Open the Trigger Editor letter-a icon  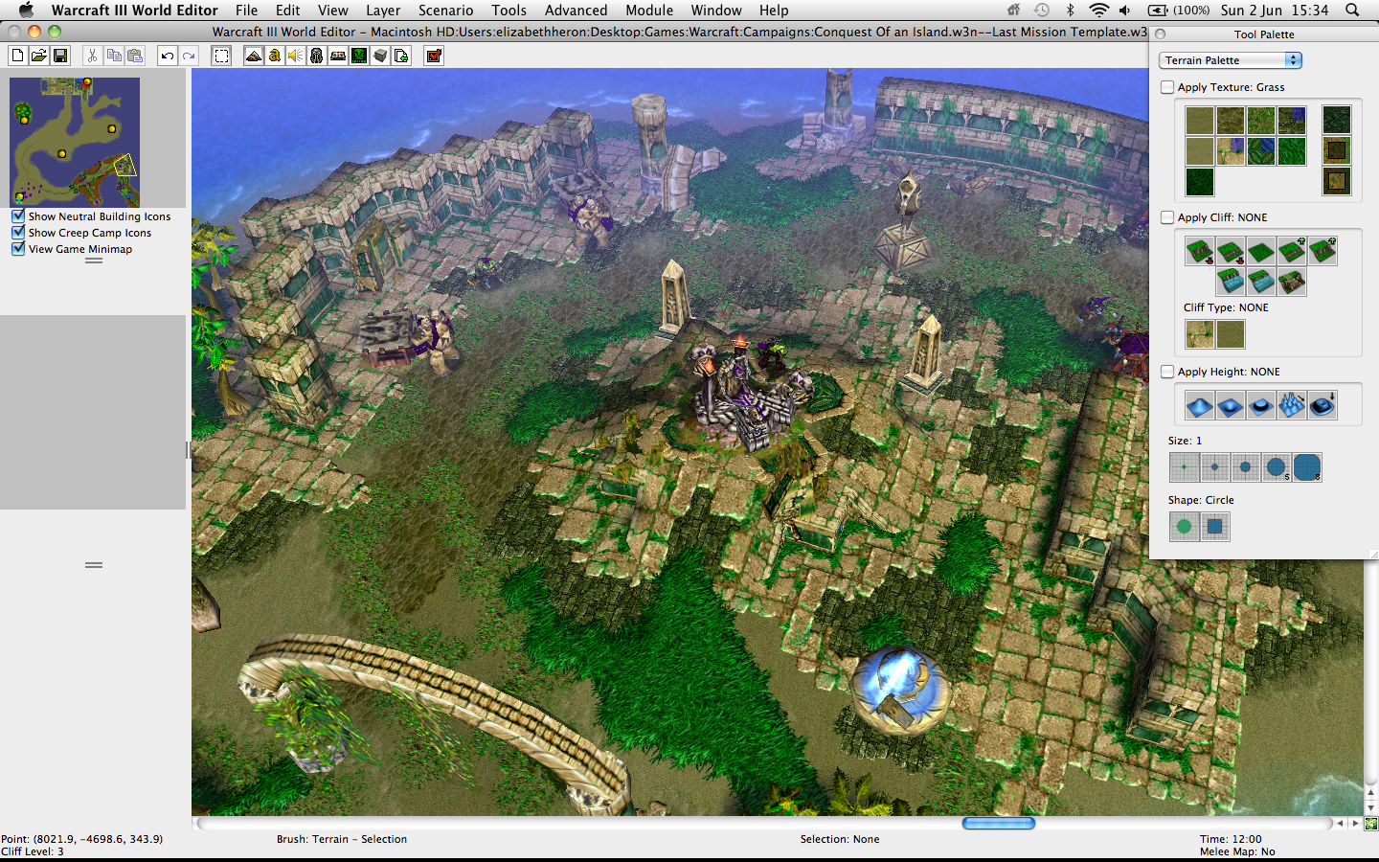(x=275, y=56)
